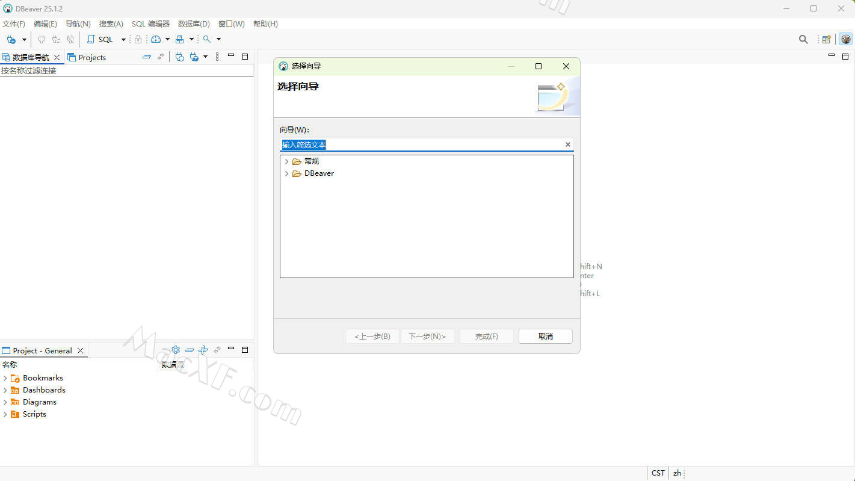Click the zh locale in status bar

[x=677, y=473]
